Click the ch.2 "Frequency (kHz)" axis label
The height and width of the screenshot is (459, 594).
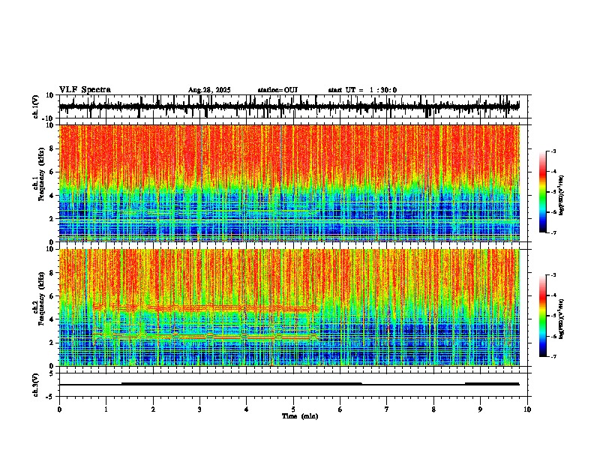pos(41,298)
